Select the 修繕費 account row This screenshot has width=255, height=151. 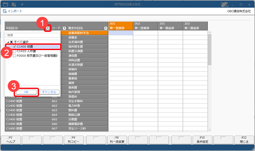pyautogui.click(x=85, y=74)
